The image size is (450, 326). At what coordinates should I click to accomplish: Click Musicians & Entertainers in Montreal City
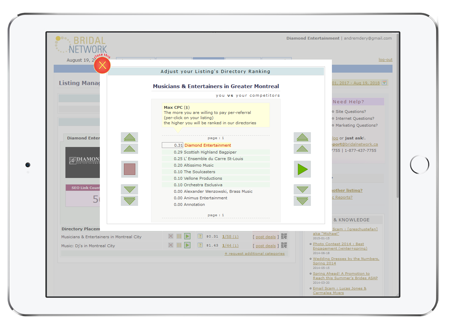pyautogui.click(x=101, y=237)
